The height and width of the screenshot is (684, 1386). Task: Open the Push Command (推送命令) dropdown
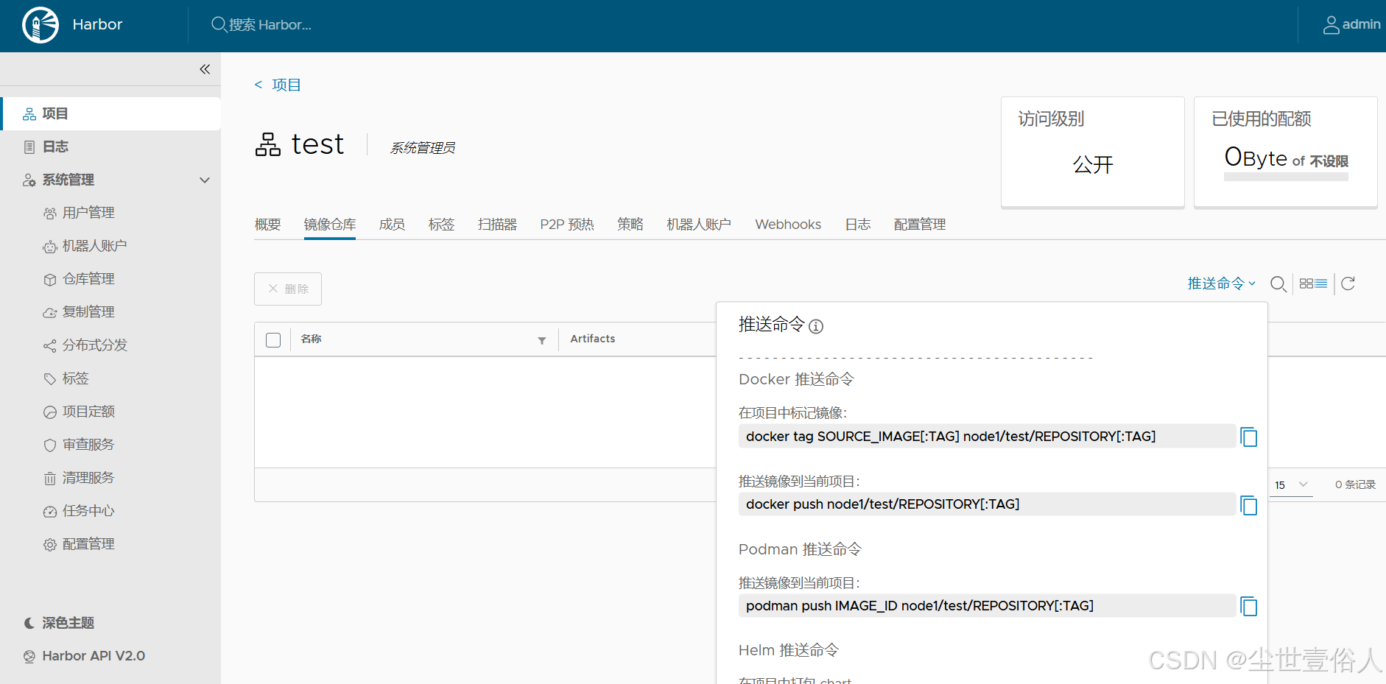point(1221,283)
